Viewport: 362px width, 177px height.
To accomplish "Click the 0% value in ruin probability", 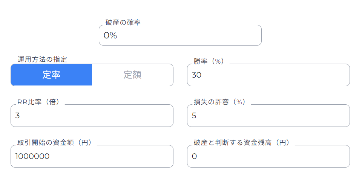I will click(110, 35).
